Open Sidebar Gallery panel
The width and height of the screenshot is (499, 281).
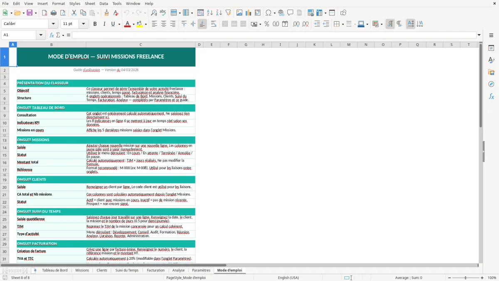[x=491, y=72]
